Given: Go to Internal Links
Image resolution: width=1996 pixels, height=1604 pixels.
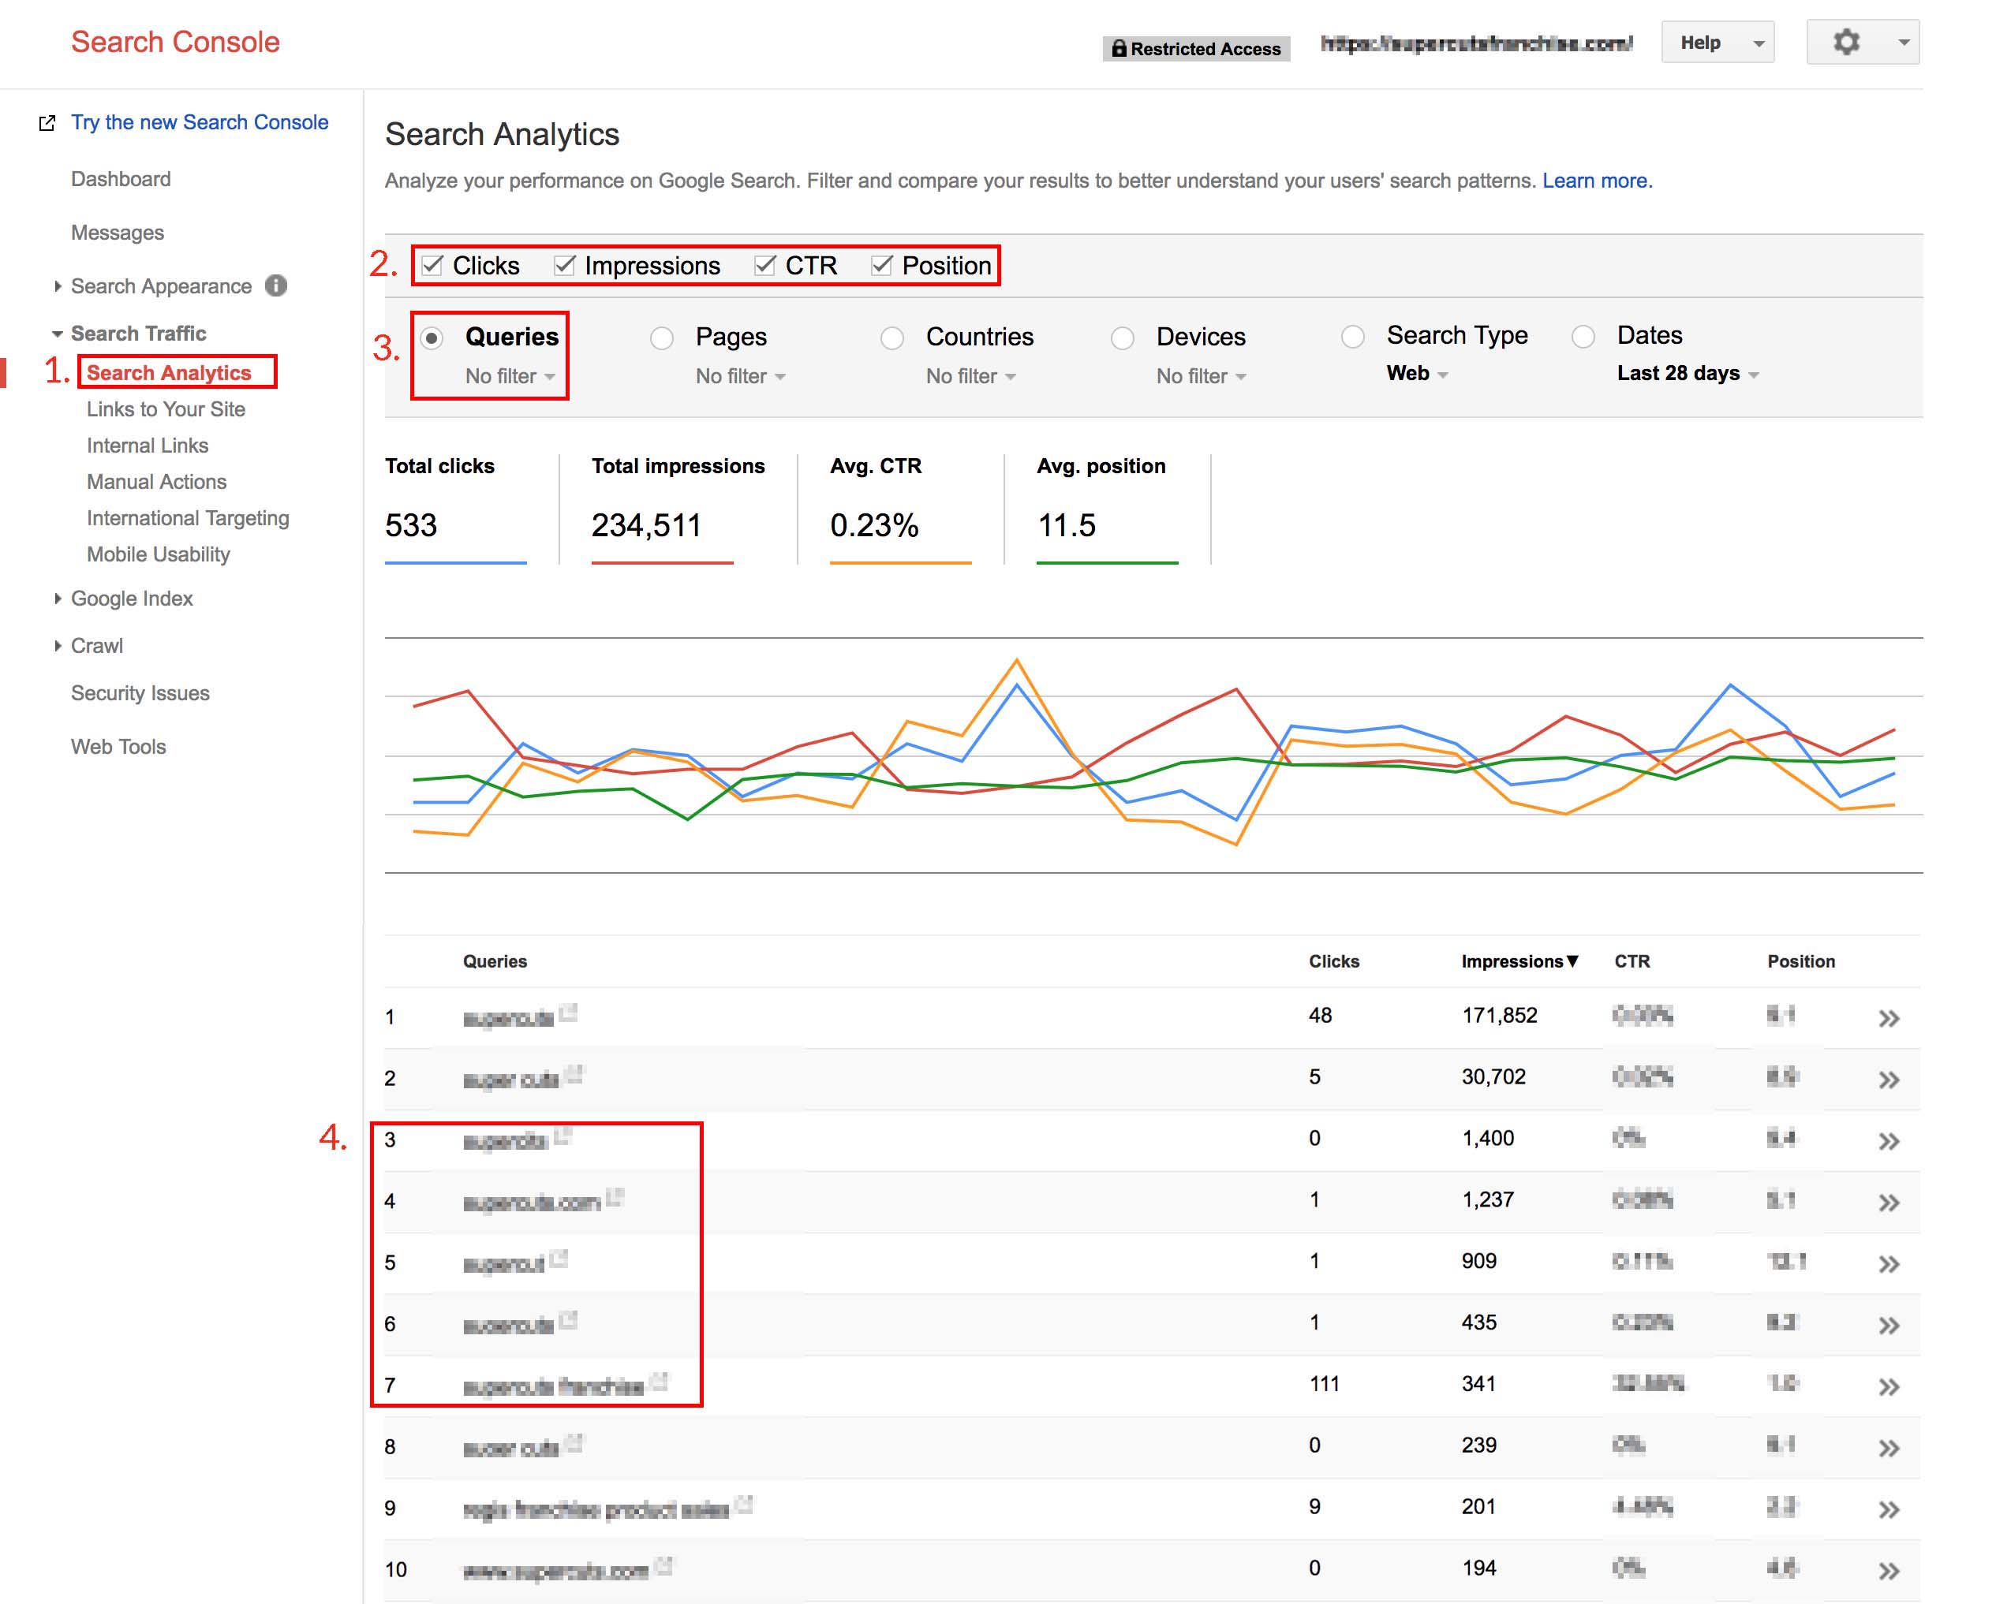Looking at the screenshot, I should (x=148, y=446).
